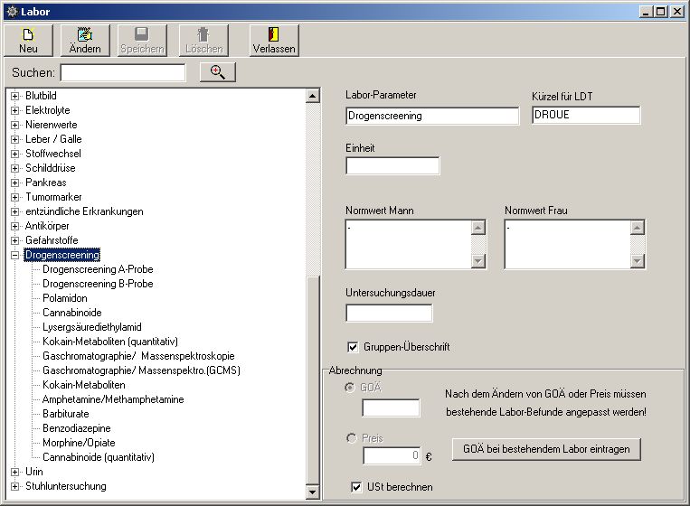Click the Labor window title bar icon
Screen dimensions: 690x506
click(11, 12)
